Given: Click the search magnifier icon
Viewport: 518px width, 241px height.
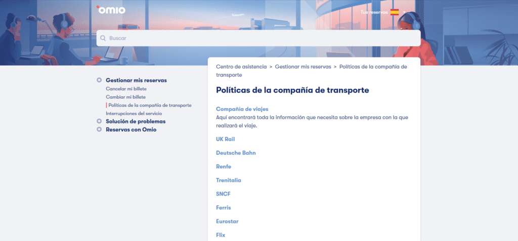Looking at the screenshot, I should click(103, 38).
